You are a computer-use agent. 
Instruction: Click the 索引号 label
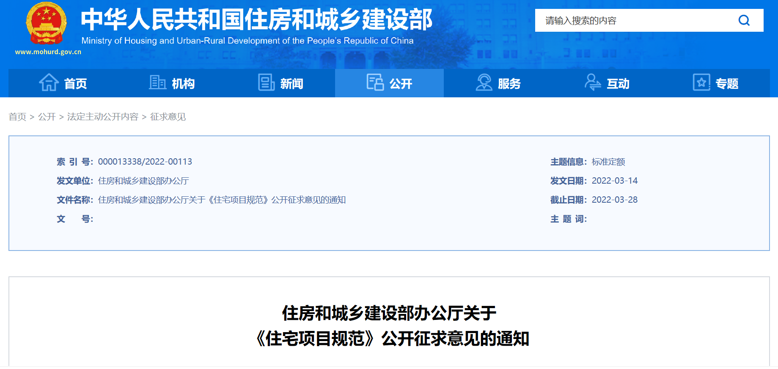[x=75, y=162]
